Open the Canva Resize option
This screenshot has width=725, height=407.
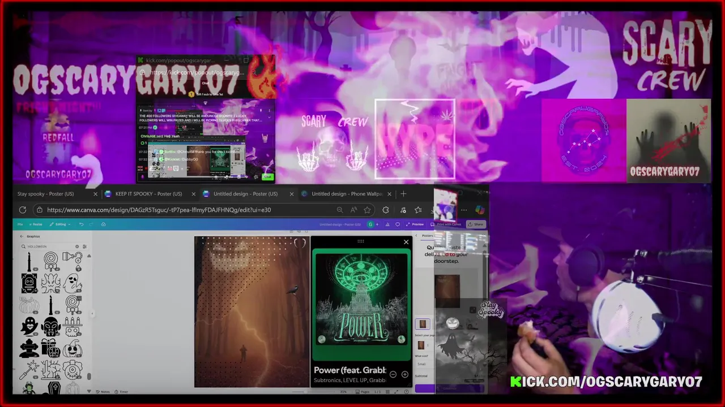[x=36, y=224]
